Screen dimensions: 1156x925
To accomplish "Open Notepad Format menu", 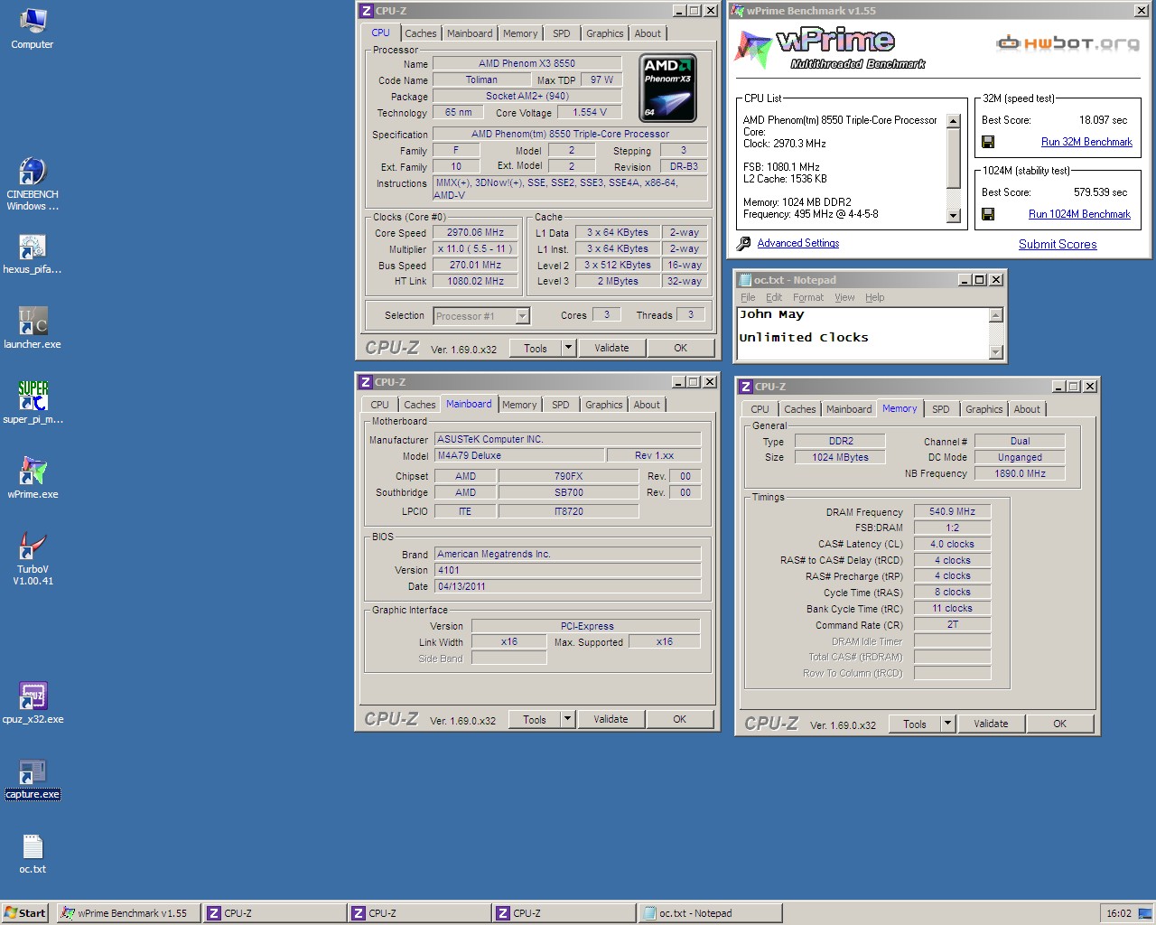I will [808, 297].
